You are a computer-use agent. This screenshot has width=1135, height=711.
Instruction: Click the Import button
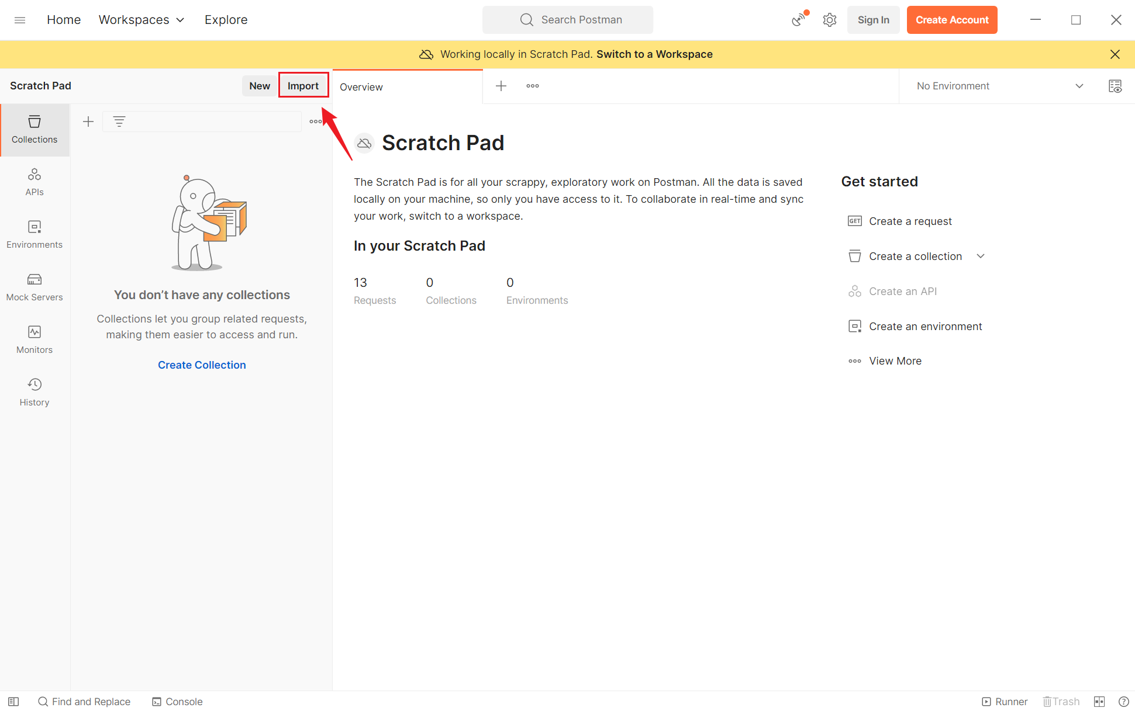pyautogui.click(x=303, y=86)
